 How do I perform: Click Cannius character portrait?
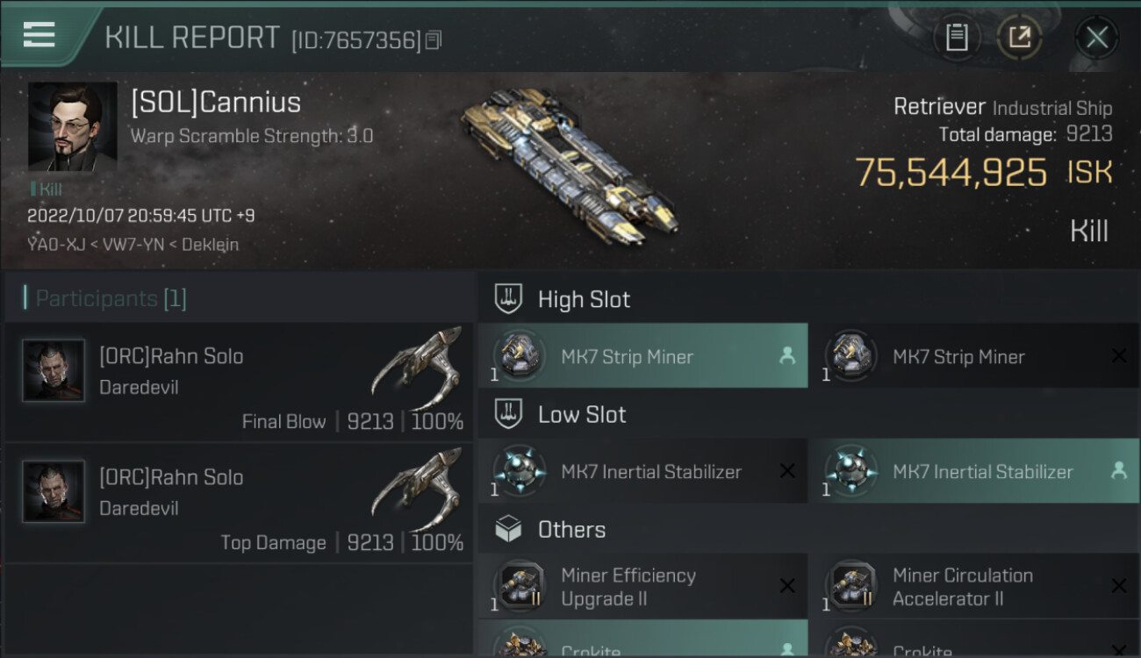coord(72,126)
